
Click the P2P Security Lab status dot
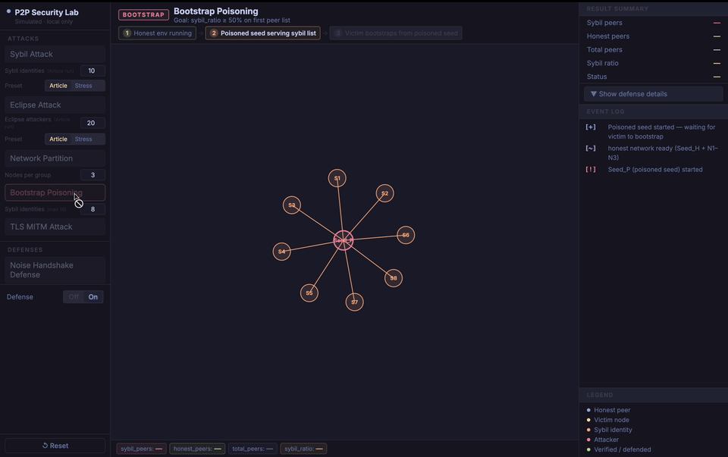[8, 11]
